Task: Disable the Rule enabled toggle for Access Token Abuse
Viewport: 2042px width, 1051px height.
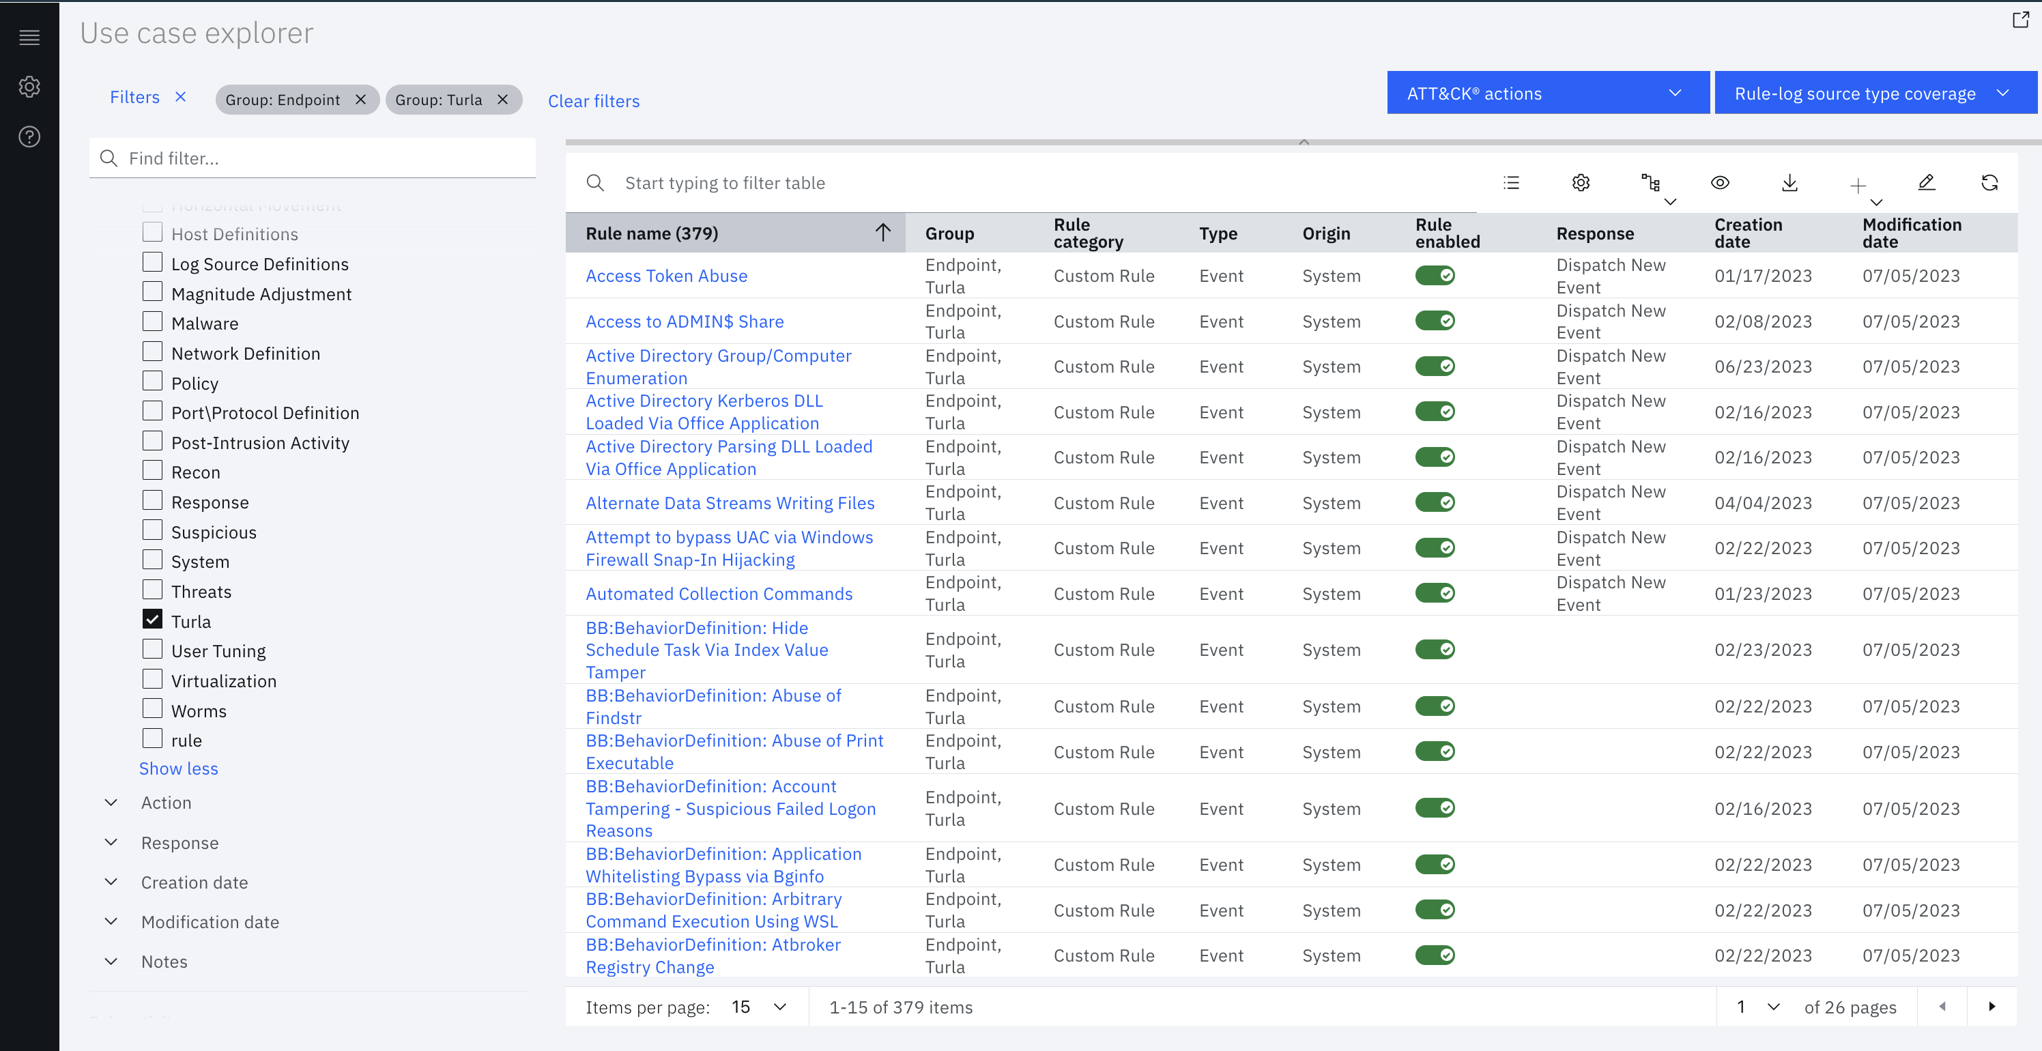Action: [1435, 275]
